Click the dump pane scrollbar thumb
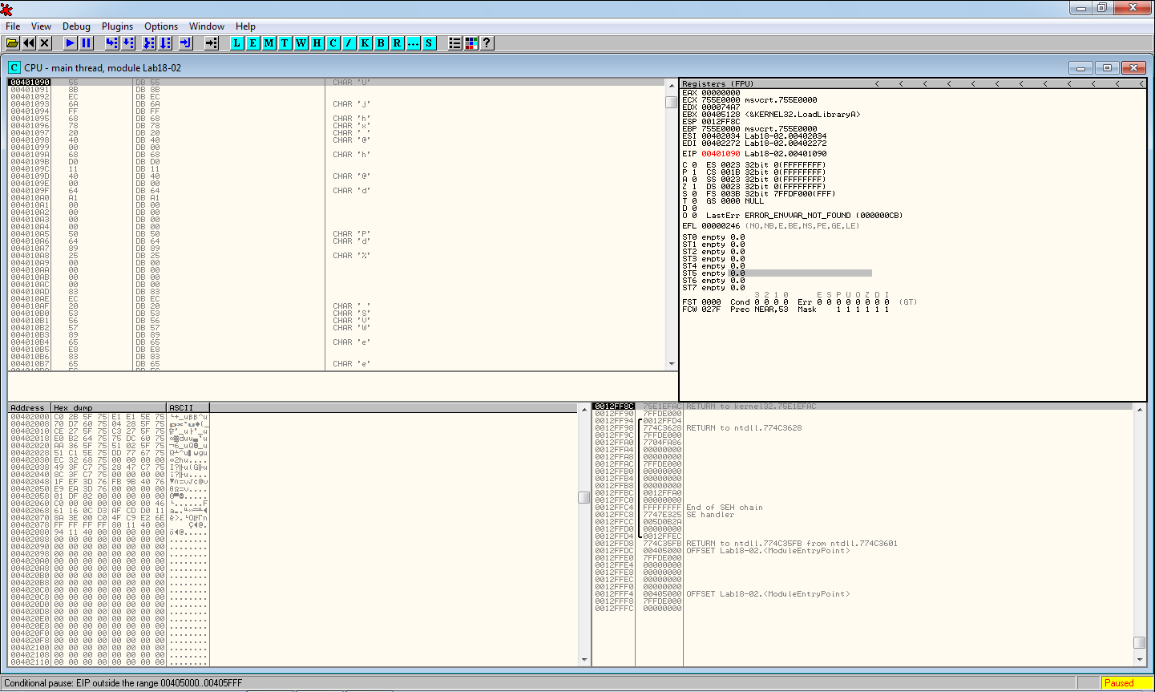Image resolution: width=1155 pixels, height=692 pixels. click(x=584, y=497)
